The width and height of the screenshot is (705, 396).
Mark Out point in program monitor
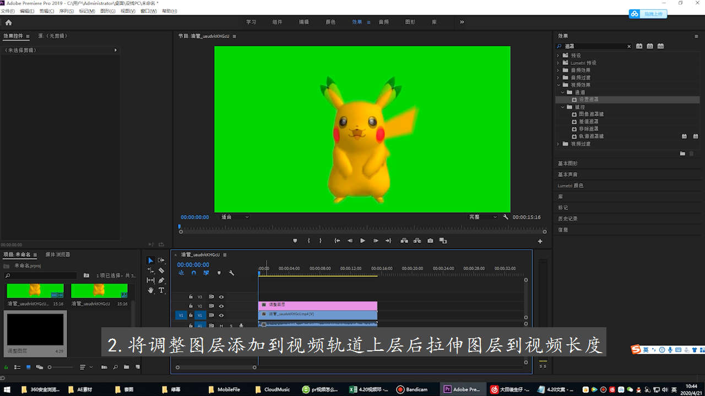(x=321, y=241)
